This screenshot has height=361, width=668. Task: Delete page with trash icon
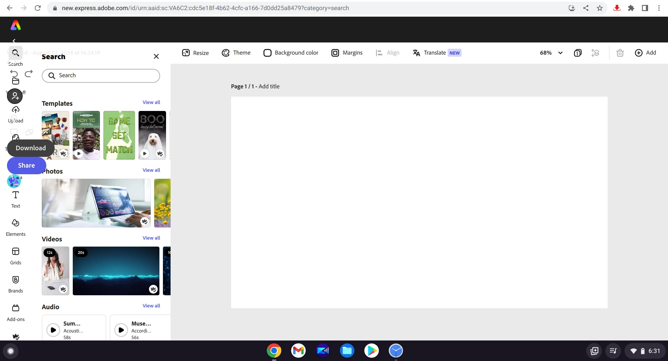620,53
